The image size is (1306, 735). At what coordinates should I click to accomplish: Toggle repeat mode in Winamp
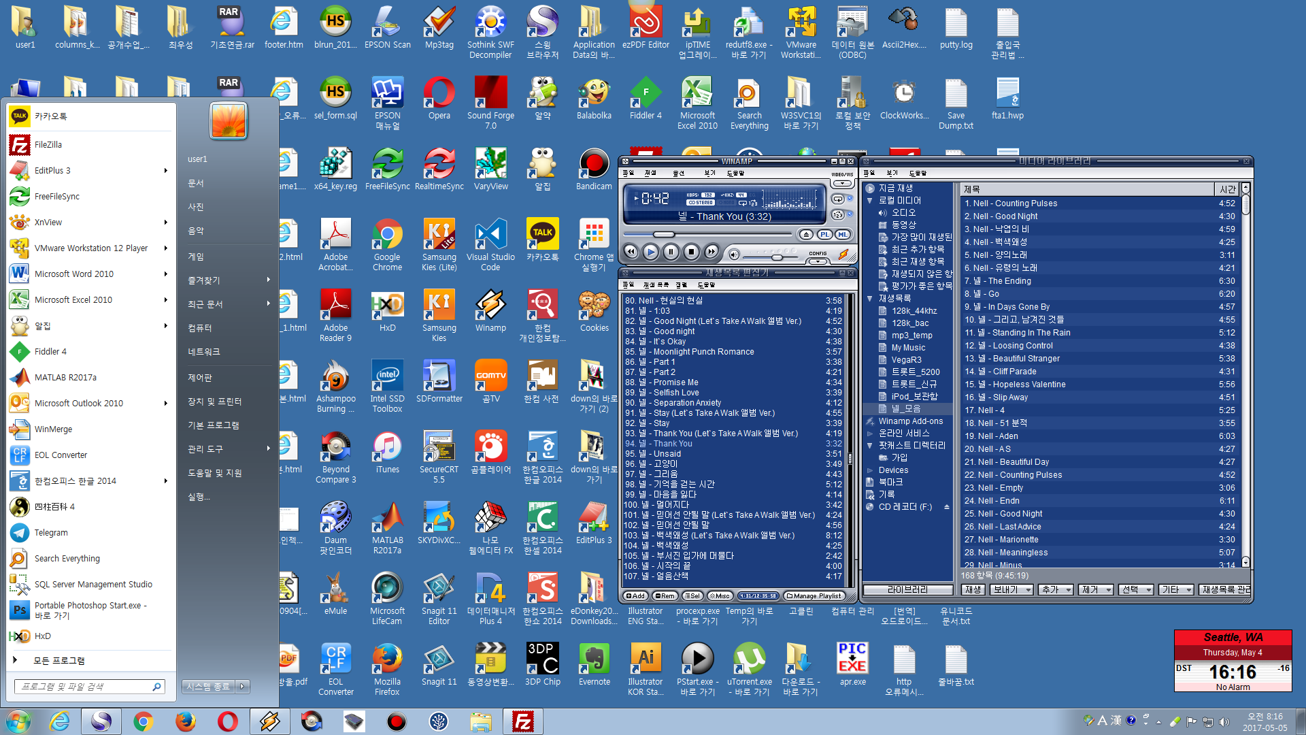pyautogui.click(x=838, y=199)
